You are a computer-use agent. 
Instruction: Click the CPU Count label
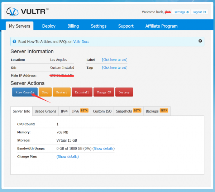pyautogui.click(x=26, y=124)
